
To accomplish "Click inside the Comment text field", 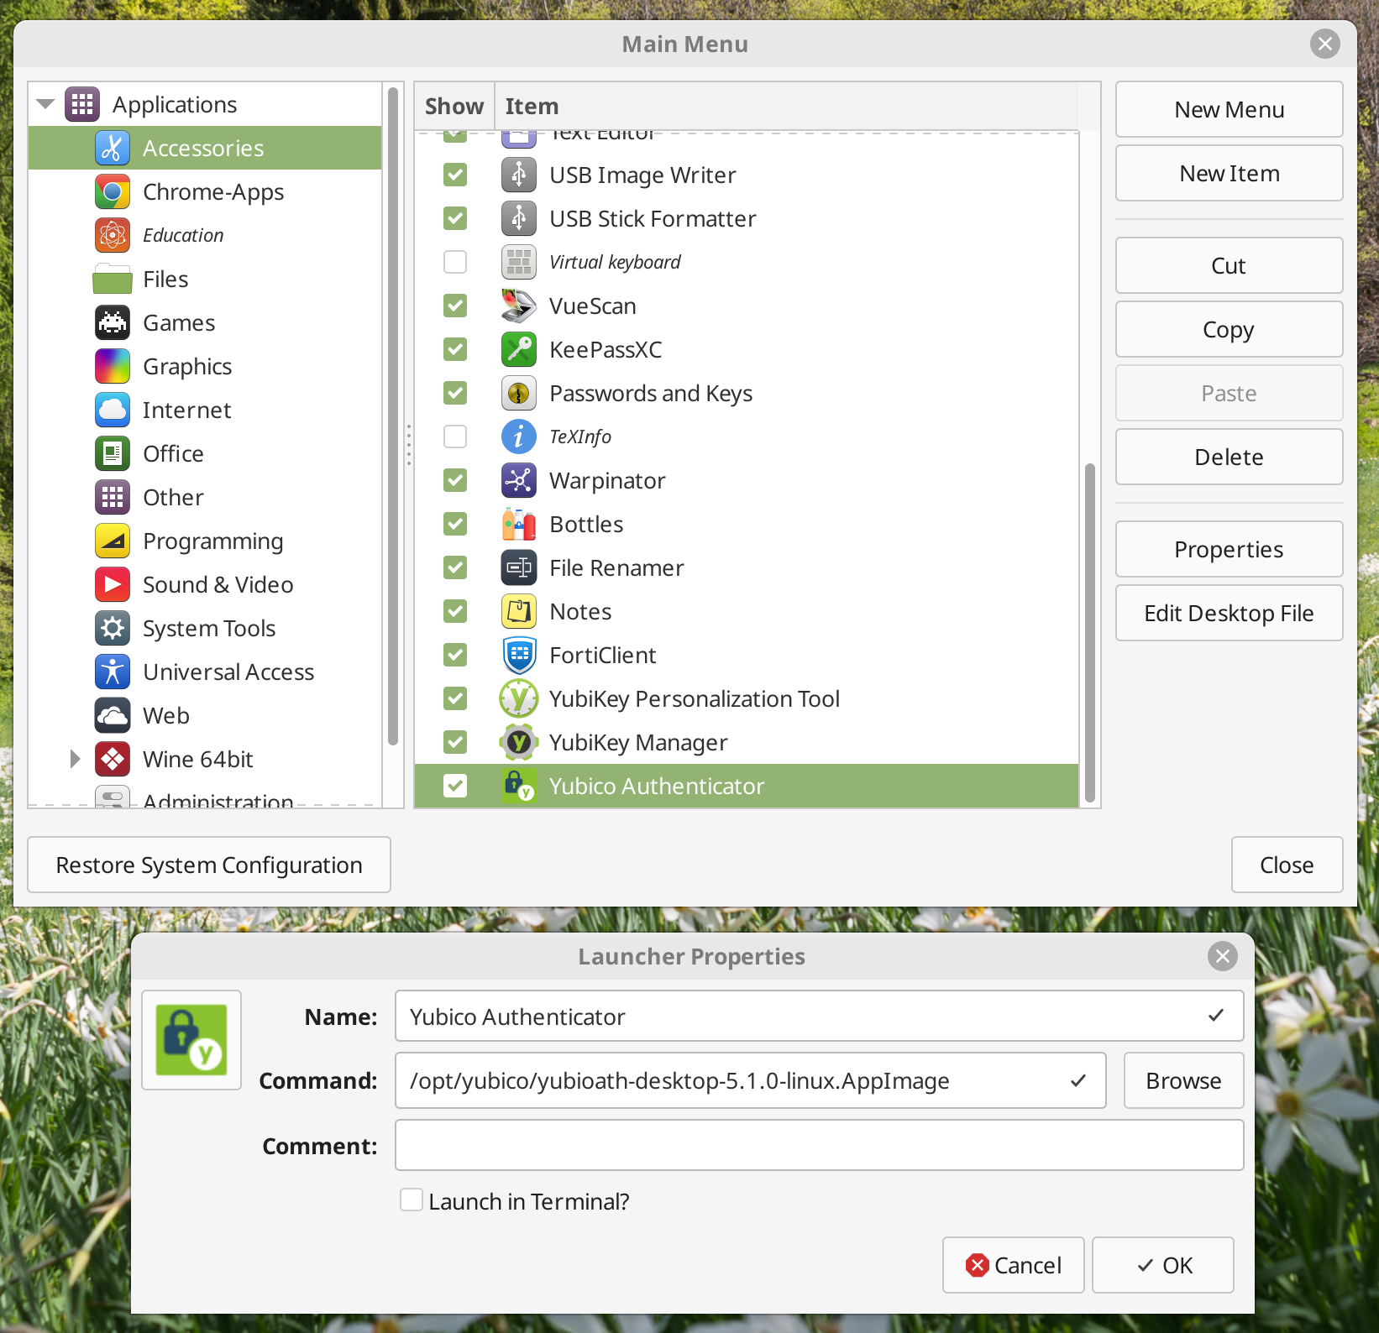I will 819,1144.
